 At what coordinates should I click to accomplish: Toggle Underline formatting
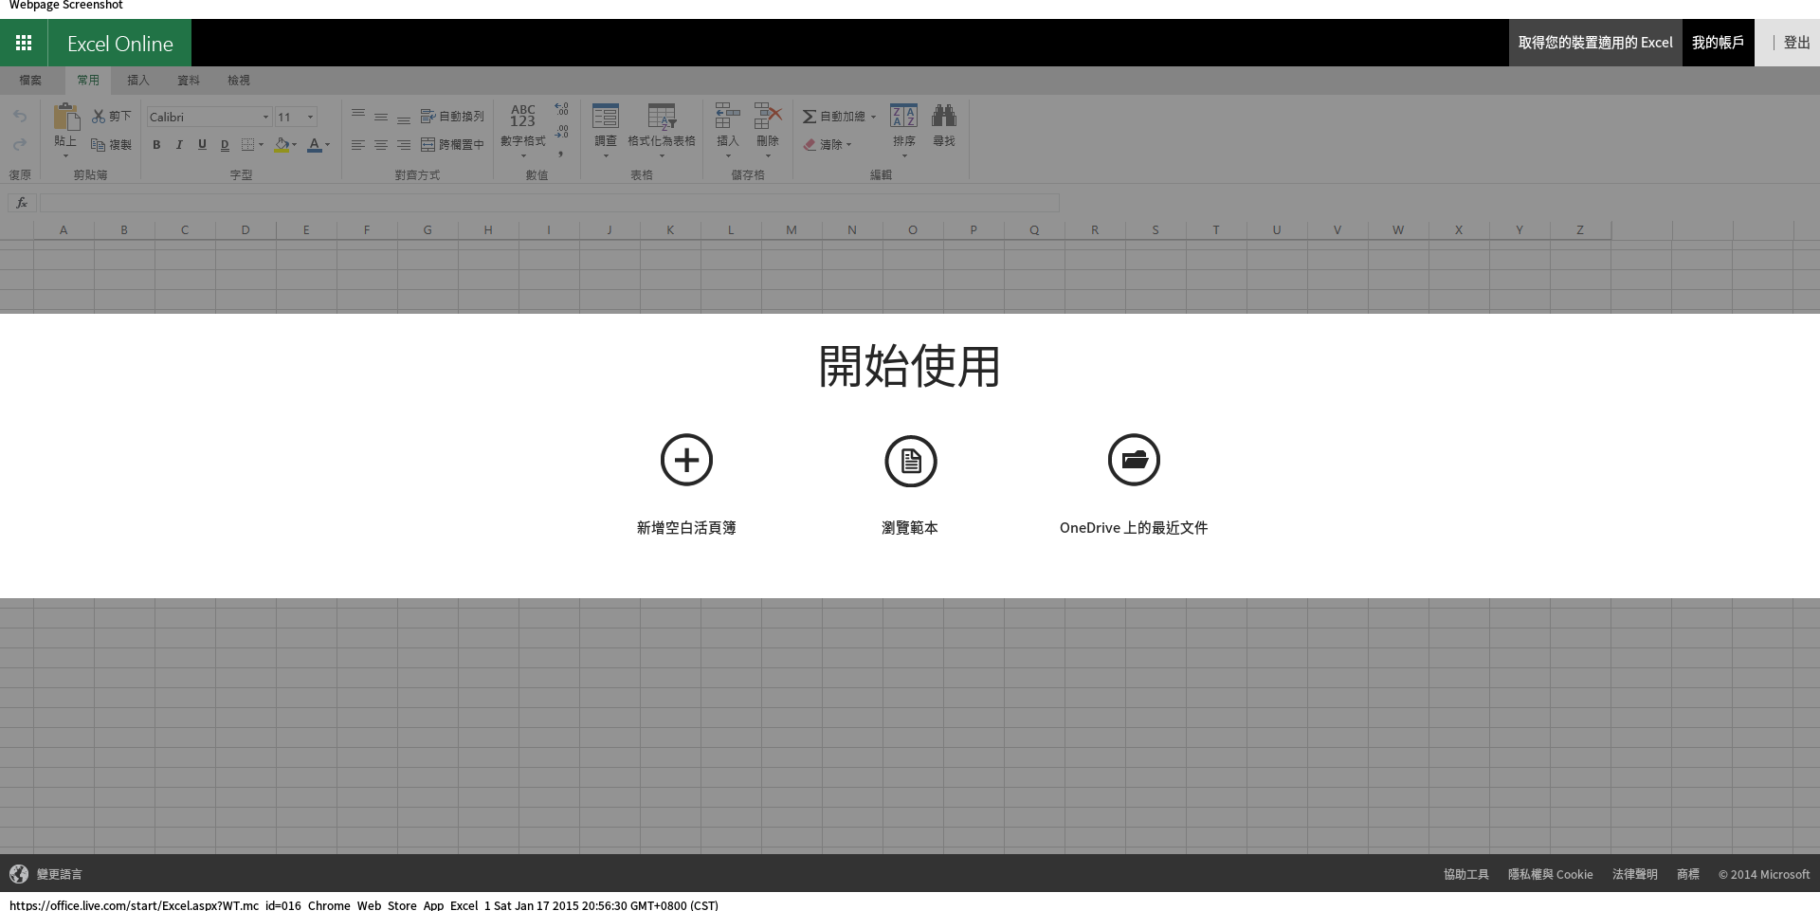202,145
